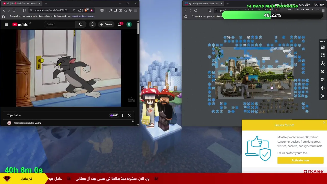
Task: Click the share icon in YouTube address bar
Action: point(80,10)
